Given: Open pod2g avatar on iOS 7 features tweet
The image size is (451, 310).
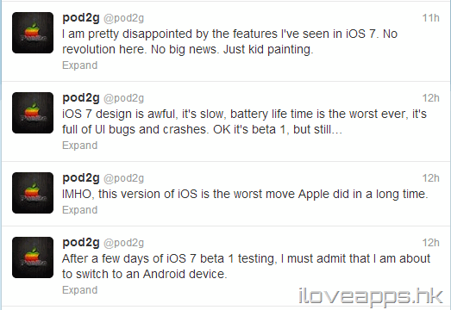Looking at the screenshot, I should (x=33, y=33).
